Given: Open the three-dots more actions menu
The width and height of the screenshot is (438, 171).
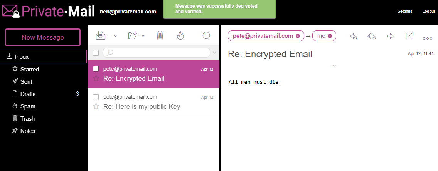Looking at the screenshot, I should 428,38.
